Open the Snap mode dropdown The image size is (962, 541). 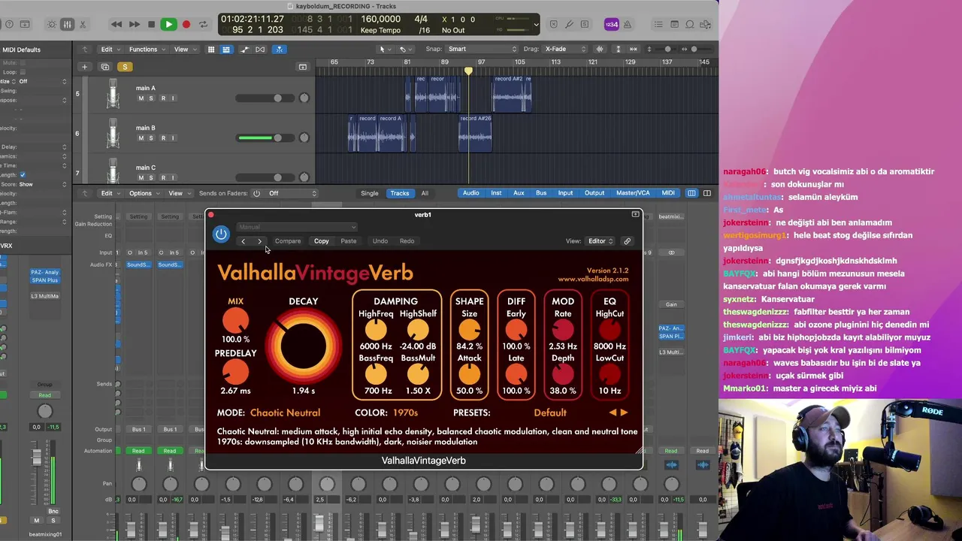click(x=481, y=50)
